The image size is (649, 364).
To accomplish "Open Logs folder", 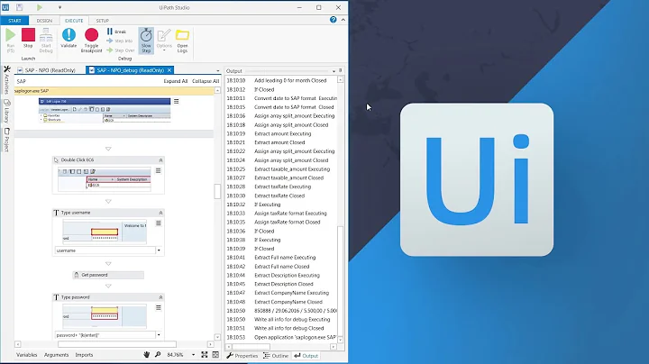I will (182, 41).
